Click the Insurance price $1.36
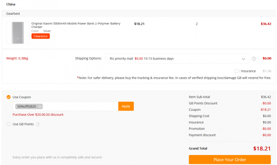This screenshot has height=165, width=277. (267, 71)
